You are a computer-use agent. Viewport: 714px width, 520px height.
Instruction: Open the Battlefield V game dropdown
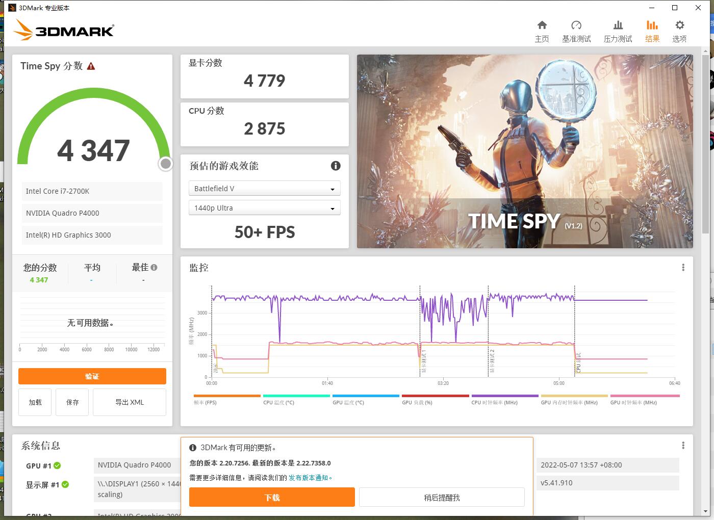coord(264,189)
